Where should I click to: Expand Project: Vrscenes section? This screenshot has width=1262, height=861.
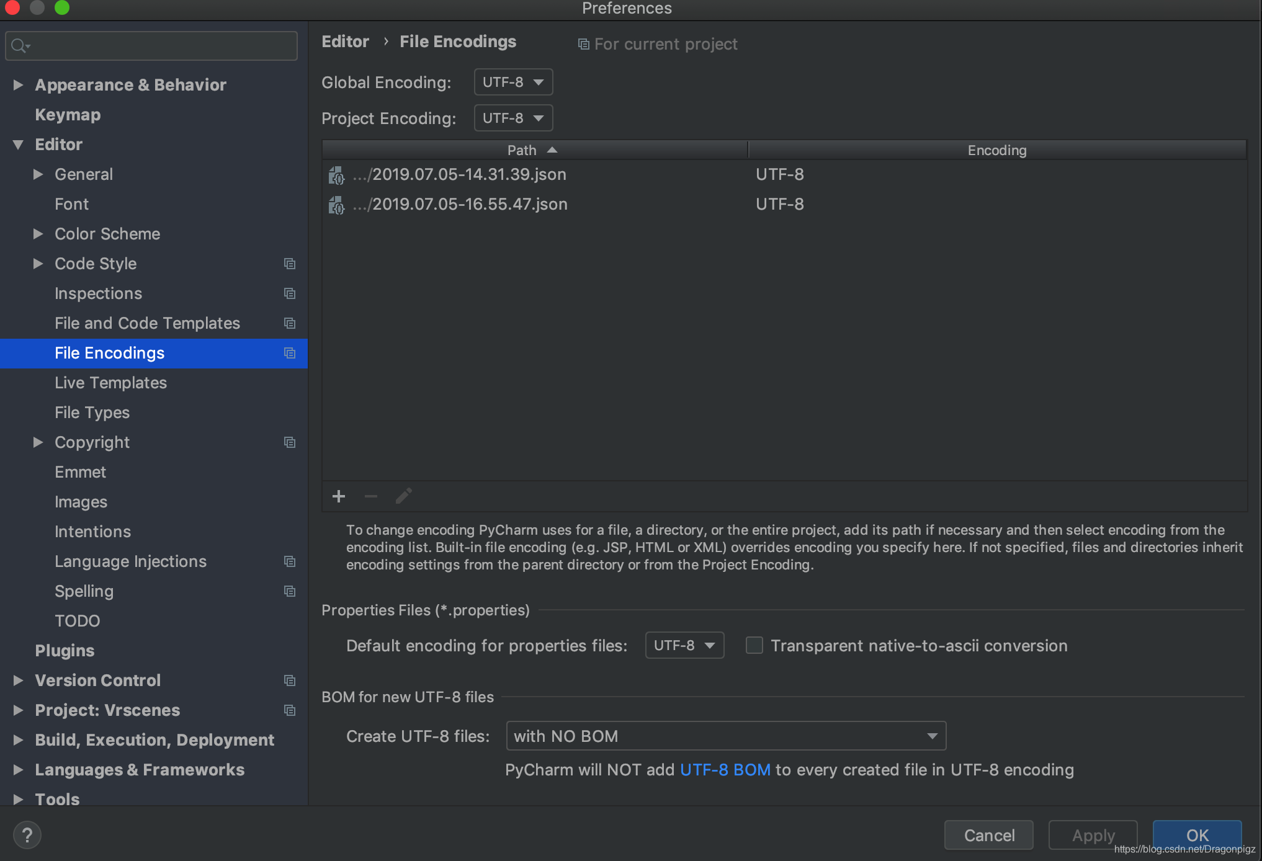[18, 710]
